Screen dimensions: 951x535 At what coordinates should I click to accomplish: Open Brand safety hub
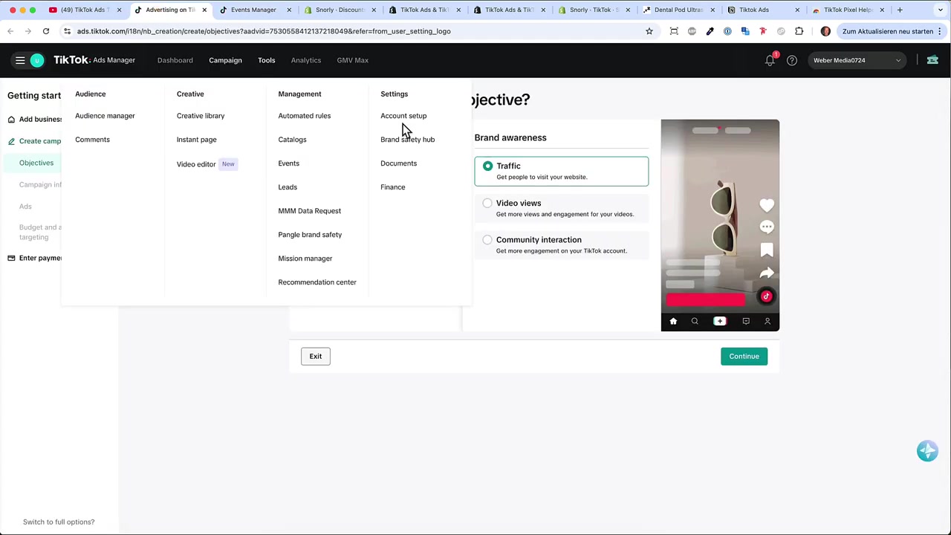coord(408,140)
